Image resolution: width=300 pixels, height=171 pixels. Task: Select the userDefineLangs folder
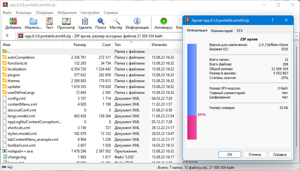pos(18,93)
